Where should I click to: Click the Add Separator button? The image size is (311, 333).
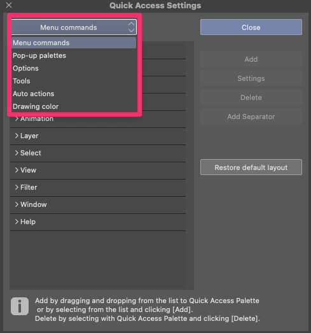(251, 117)
